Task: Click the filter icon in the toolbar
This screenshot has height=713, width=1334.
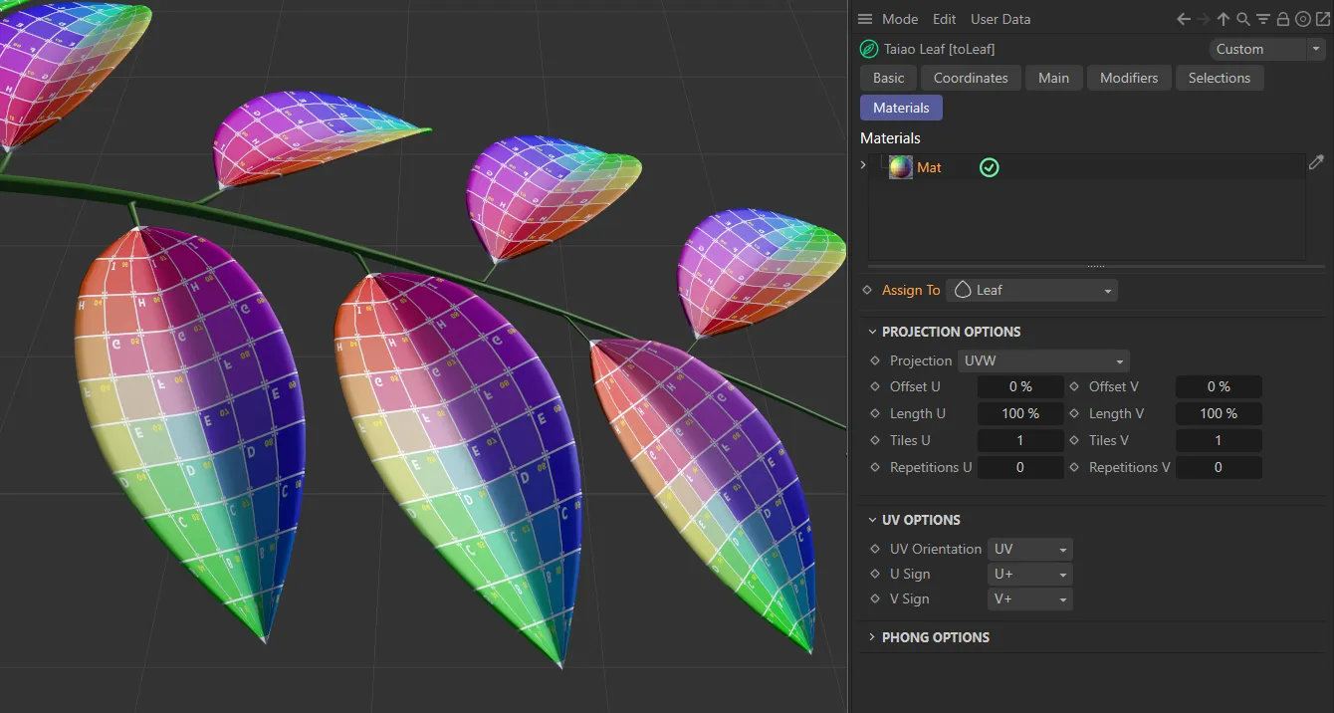Action: coord(1261,18)
